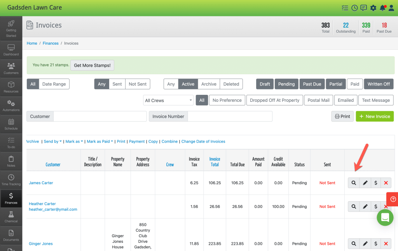
Task: Toggle the Paid status filter
Action: [354, 84]
